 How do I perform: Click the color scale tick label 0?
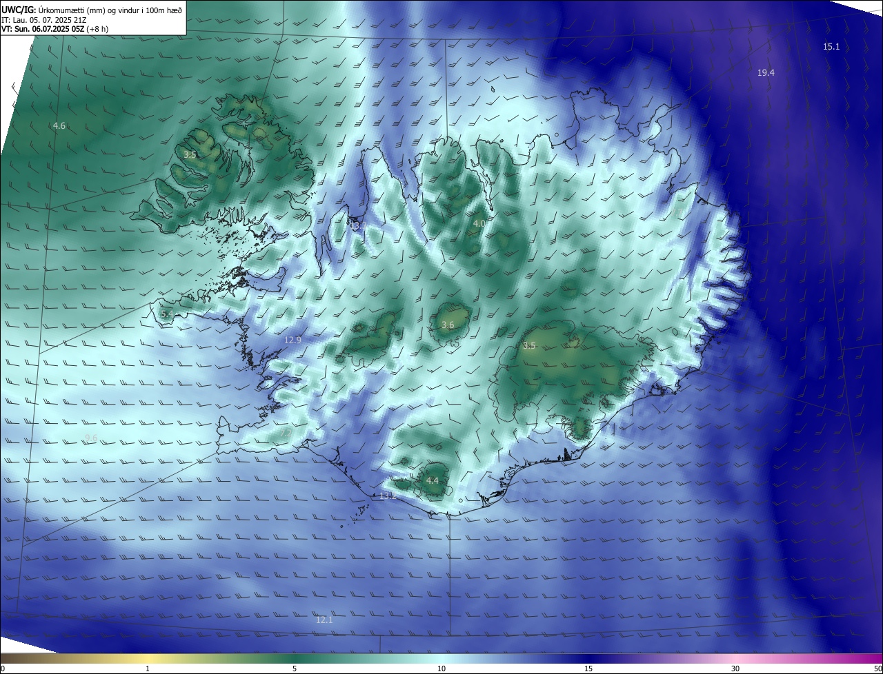[3, 668]
